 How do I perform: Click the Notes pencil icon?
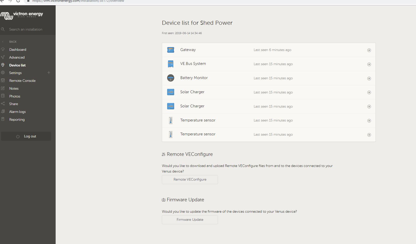click(x=3, y=88)
